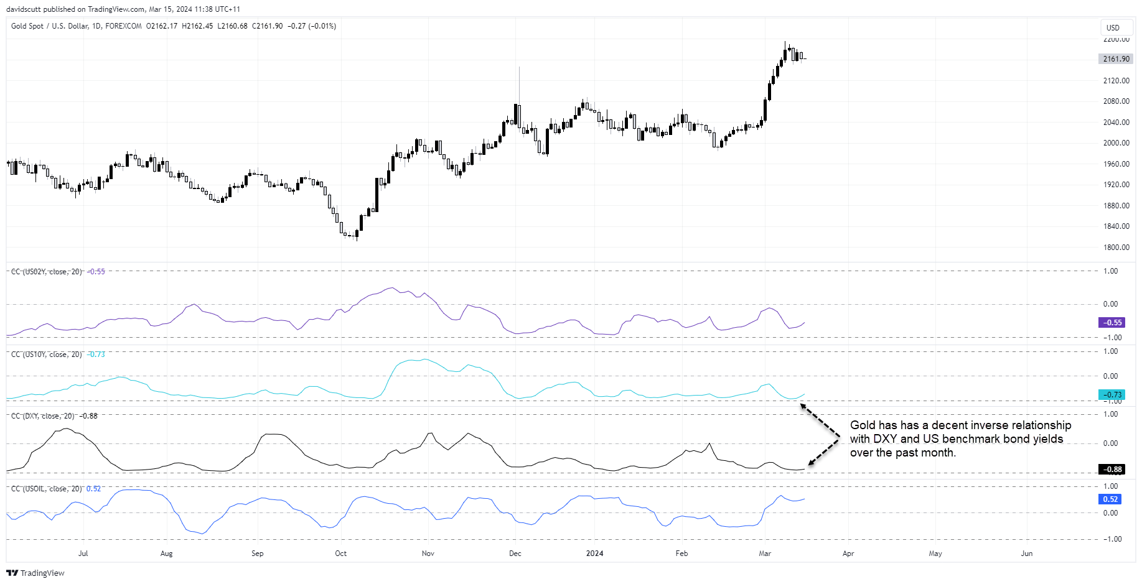
Task: Click the Nov label on time axis
Action: point(428,554)
